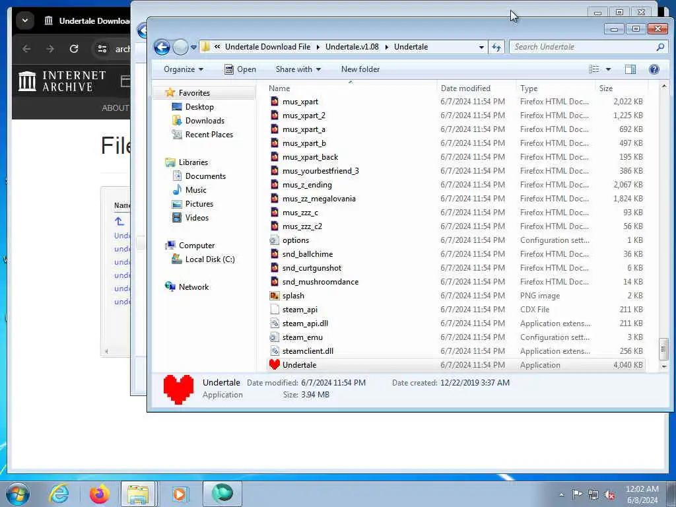
Task: Click browser back arrow in Internet Archive window
Action: pyautogui.click(x=26, y=49)
